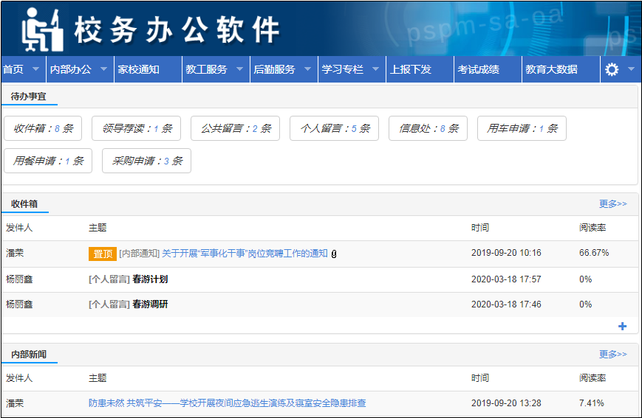Open the arrow next to the gear icon
Image resolution: width=642 pixels, height=418 pixels.
tap(631, 69)
